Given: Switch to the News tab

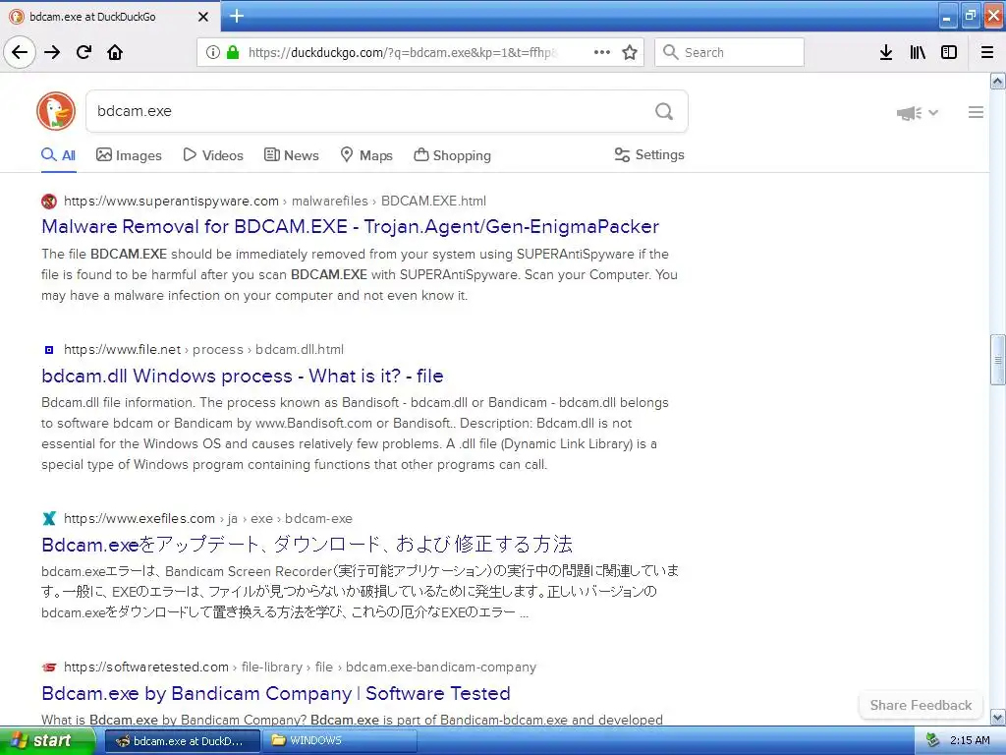Looking at the screenshot, I should (x=291, y=155).
